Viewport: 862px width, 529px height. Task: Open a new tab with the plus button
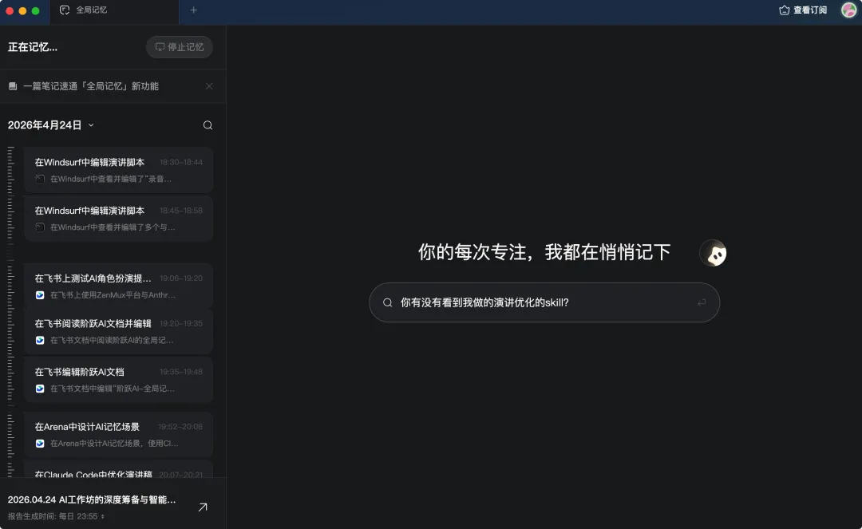point(194,11)
